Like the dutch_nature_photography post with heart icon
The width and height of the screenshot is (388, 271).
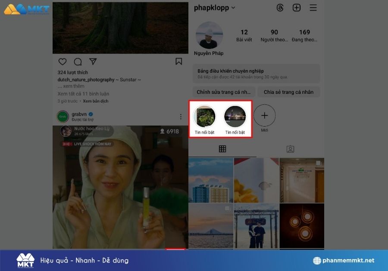63,62
